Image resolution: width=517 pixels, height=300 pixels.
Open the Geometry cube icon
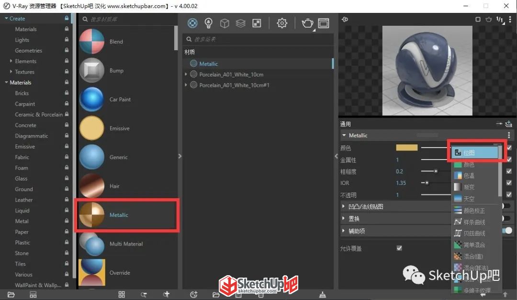(225, 23)
